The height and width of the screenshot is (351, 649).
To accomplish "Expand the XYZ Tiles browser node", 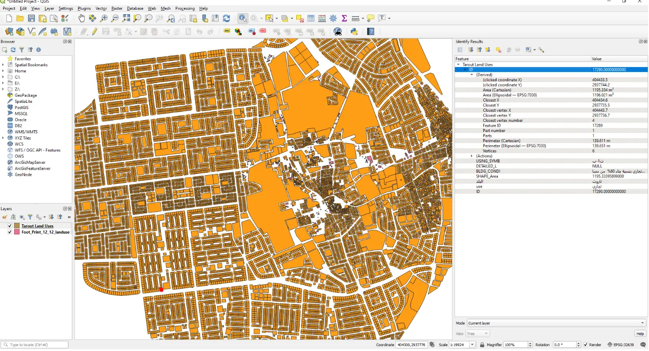I will [3, 138].
